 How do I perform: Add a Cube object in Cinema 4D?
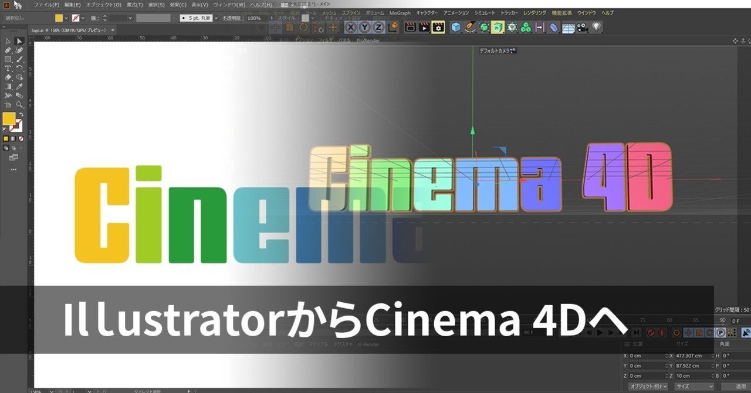click(456, 27)
